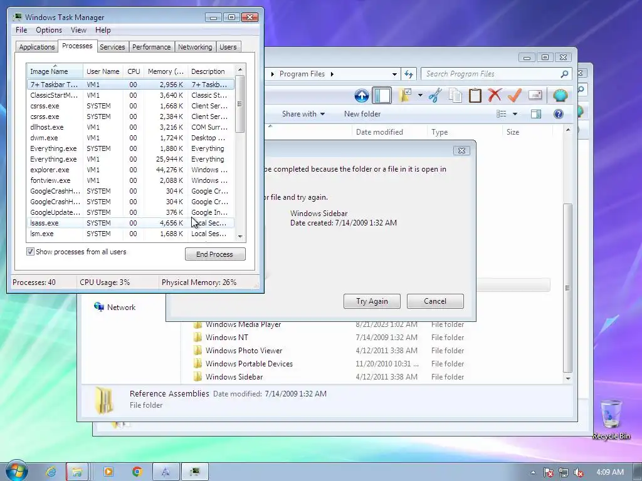Click the orange checkmark Properties icon
This screenshot has height=481, width=642.
point(515,95)
